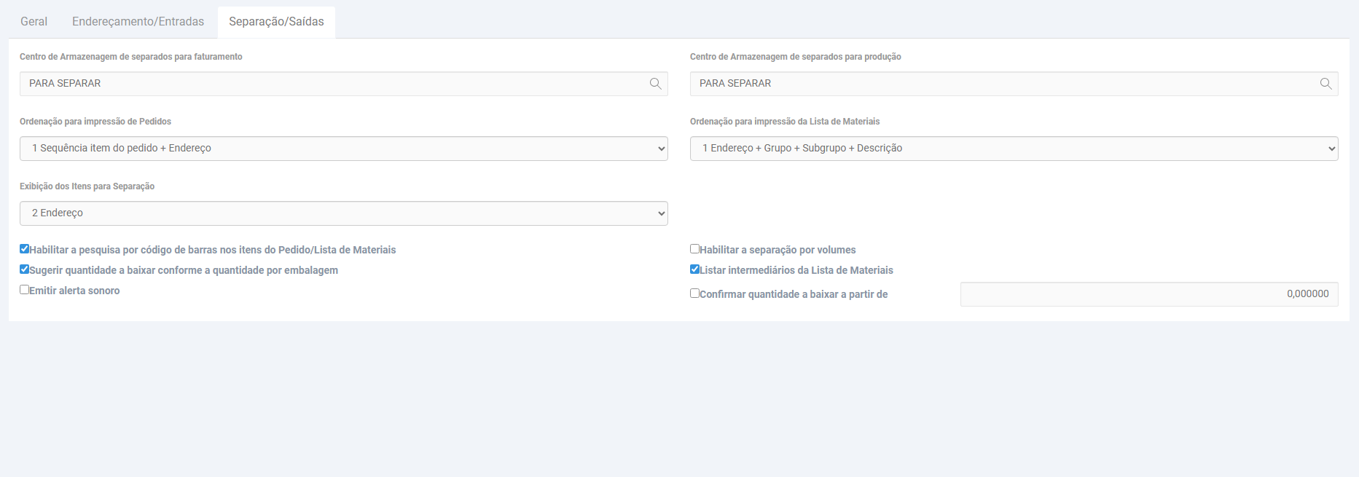Viewport: 1359px width, 477px height.
Task: Expand the Exibição dos Itens para Separação dropdown
Action: click(343, 213)
